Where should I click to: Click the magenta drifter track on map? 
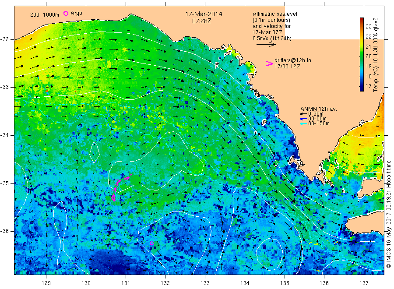(x=121, y=187)
